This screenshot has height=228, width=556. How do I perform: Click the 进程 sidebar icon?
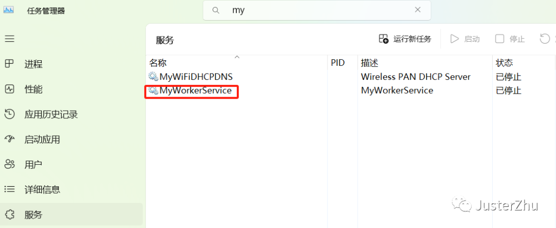coord(10,64)
